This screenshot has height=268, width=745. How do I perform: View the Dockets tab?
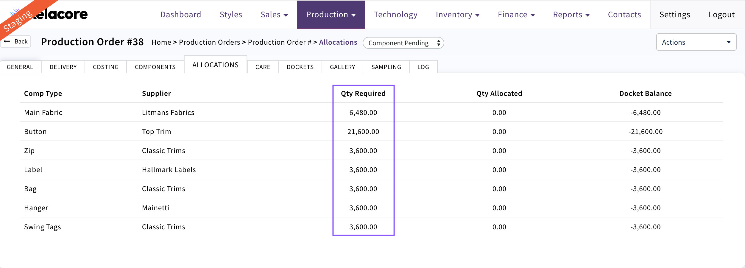(x=300, y=67)
